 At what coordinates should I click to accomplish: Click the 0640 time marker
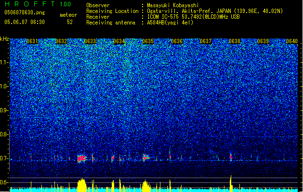pos(292,41)
